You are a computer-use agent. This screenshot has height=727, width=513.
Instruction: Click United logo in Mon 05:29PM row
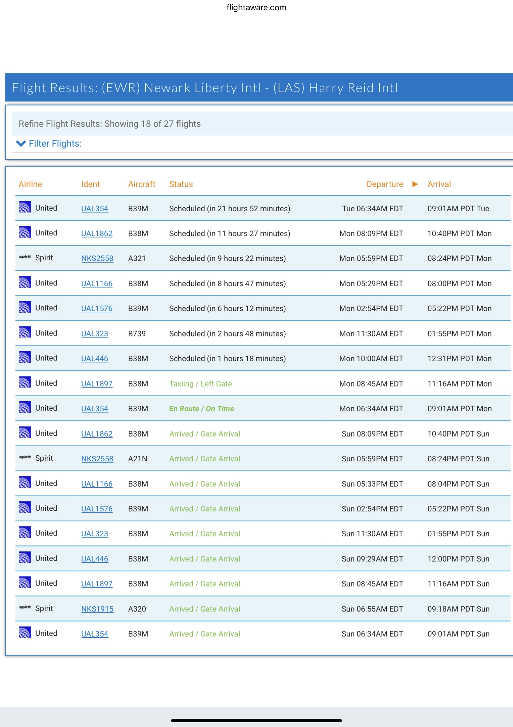(25, 282)
